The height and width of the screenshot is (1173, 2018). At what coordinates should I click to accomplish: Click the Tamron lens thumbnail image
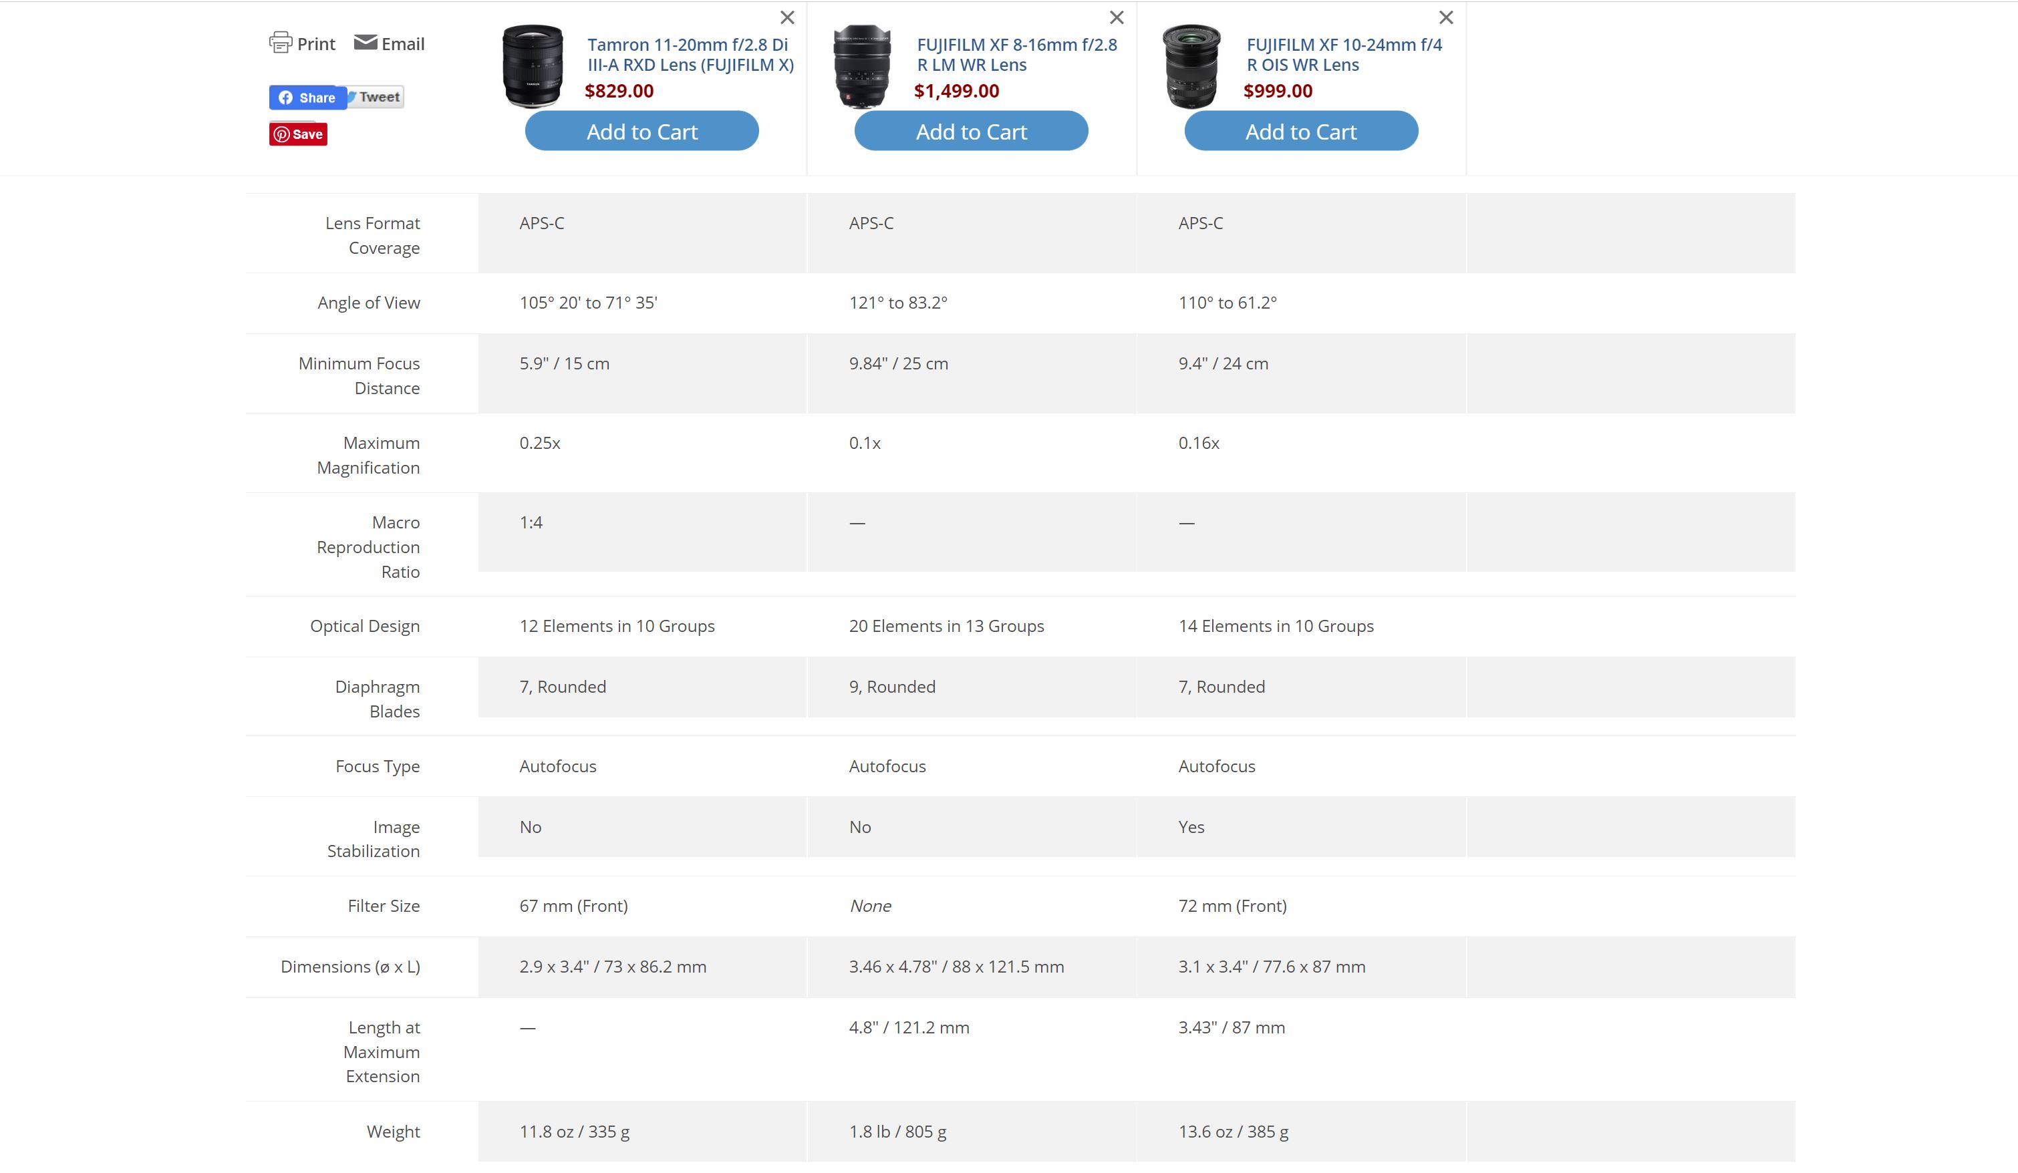coord(533,66)
